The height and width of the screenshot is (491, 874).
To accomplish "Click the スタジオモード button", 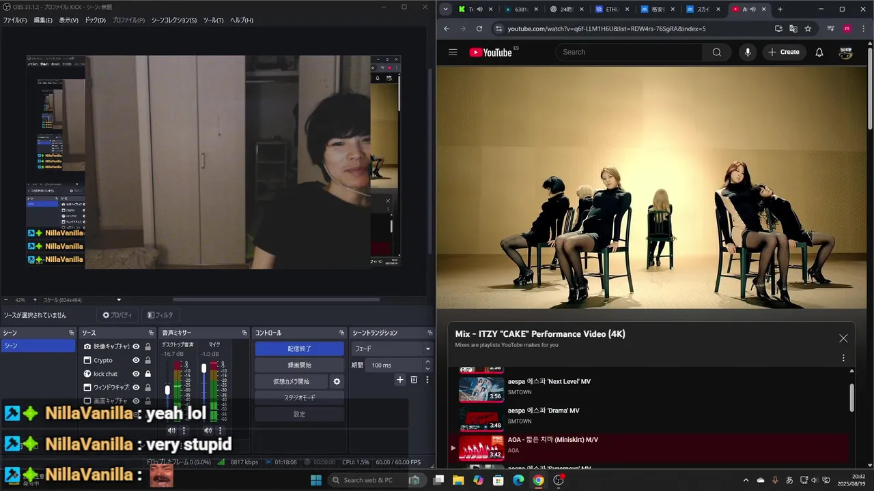I will (299, 398).
